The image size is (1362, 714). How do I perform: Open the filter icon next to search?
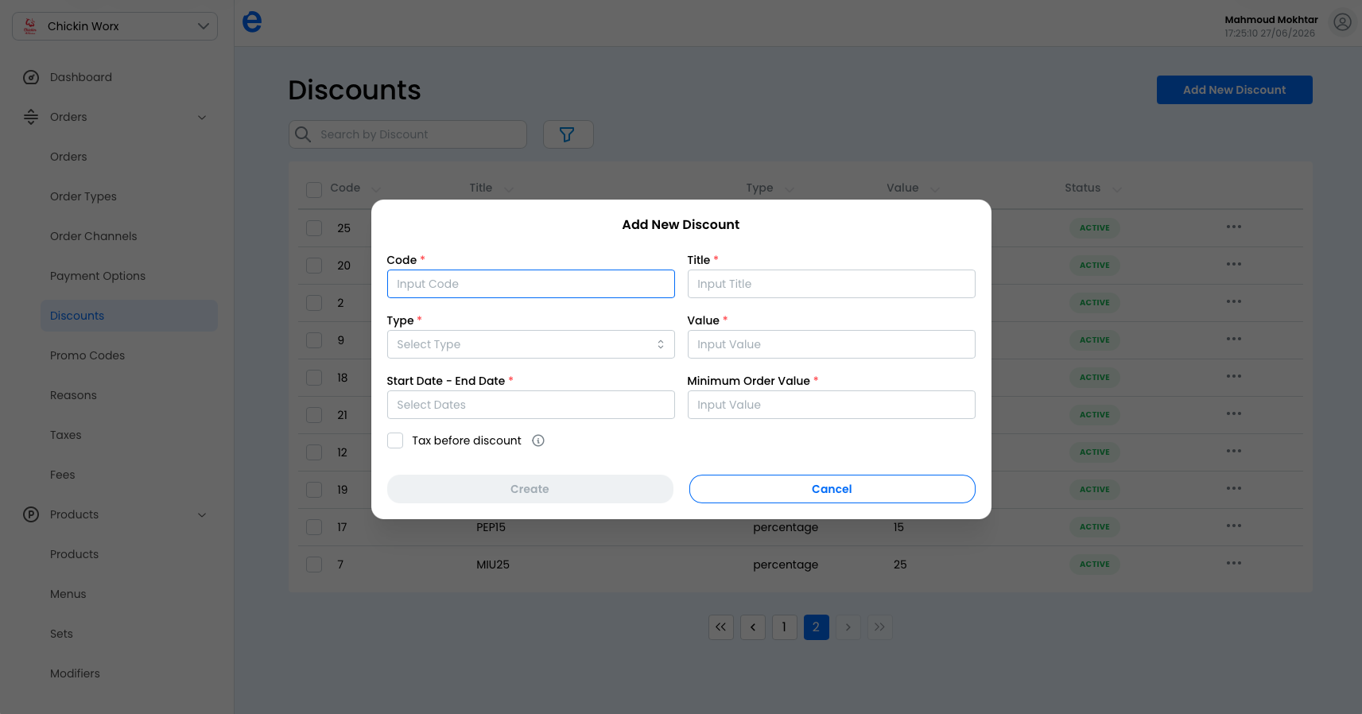pyautogui.click(x=568, y=134)
